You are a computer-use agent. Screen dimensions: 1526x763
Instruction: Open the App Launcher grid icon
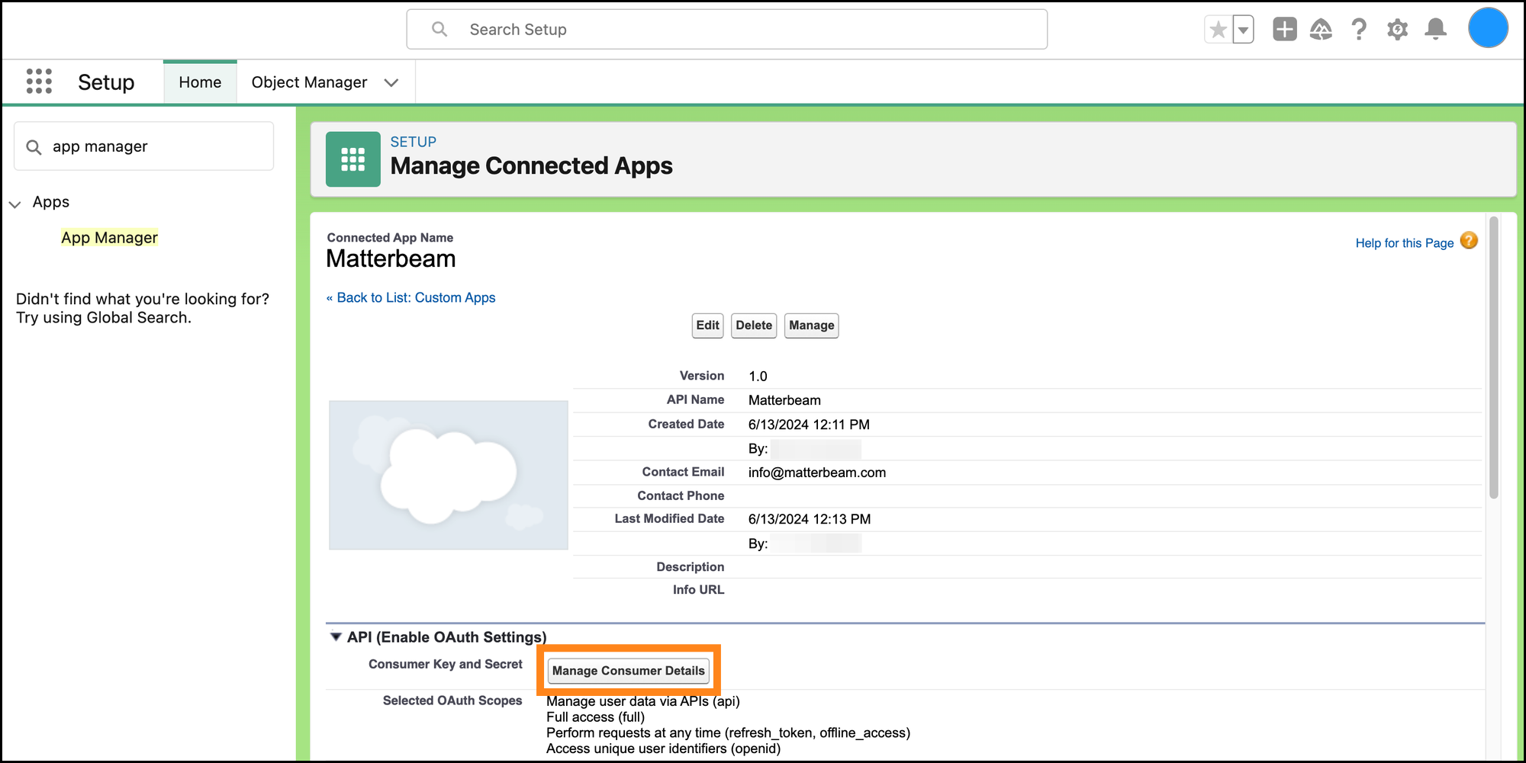(x=39, y=82)
